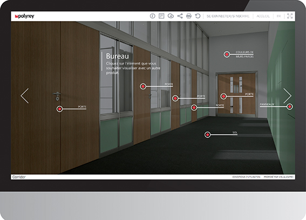Open Se connecter/S'inscrire menu item
The width and height of the screenshot is (306, 220).
228,16
